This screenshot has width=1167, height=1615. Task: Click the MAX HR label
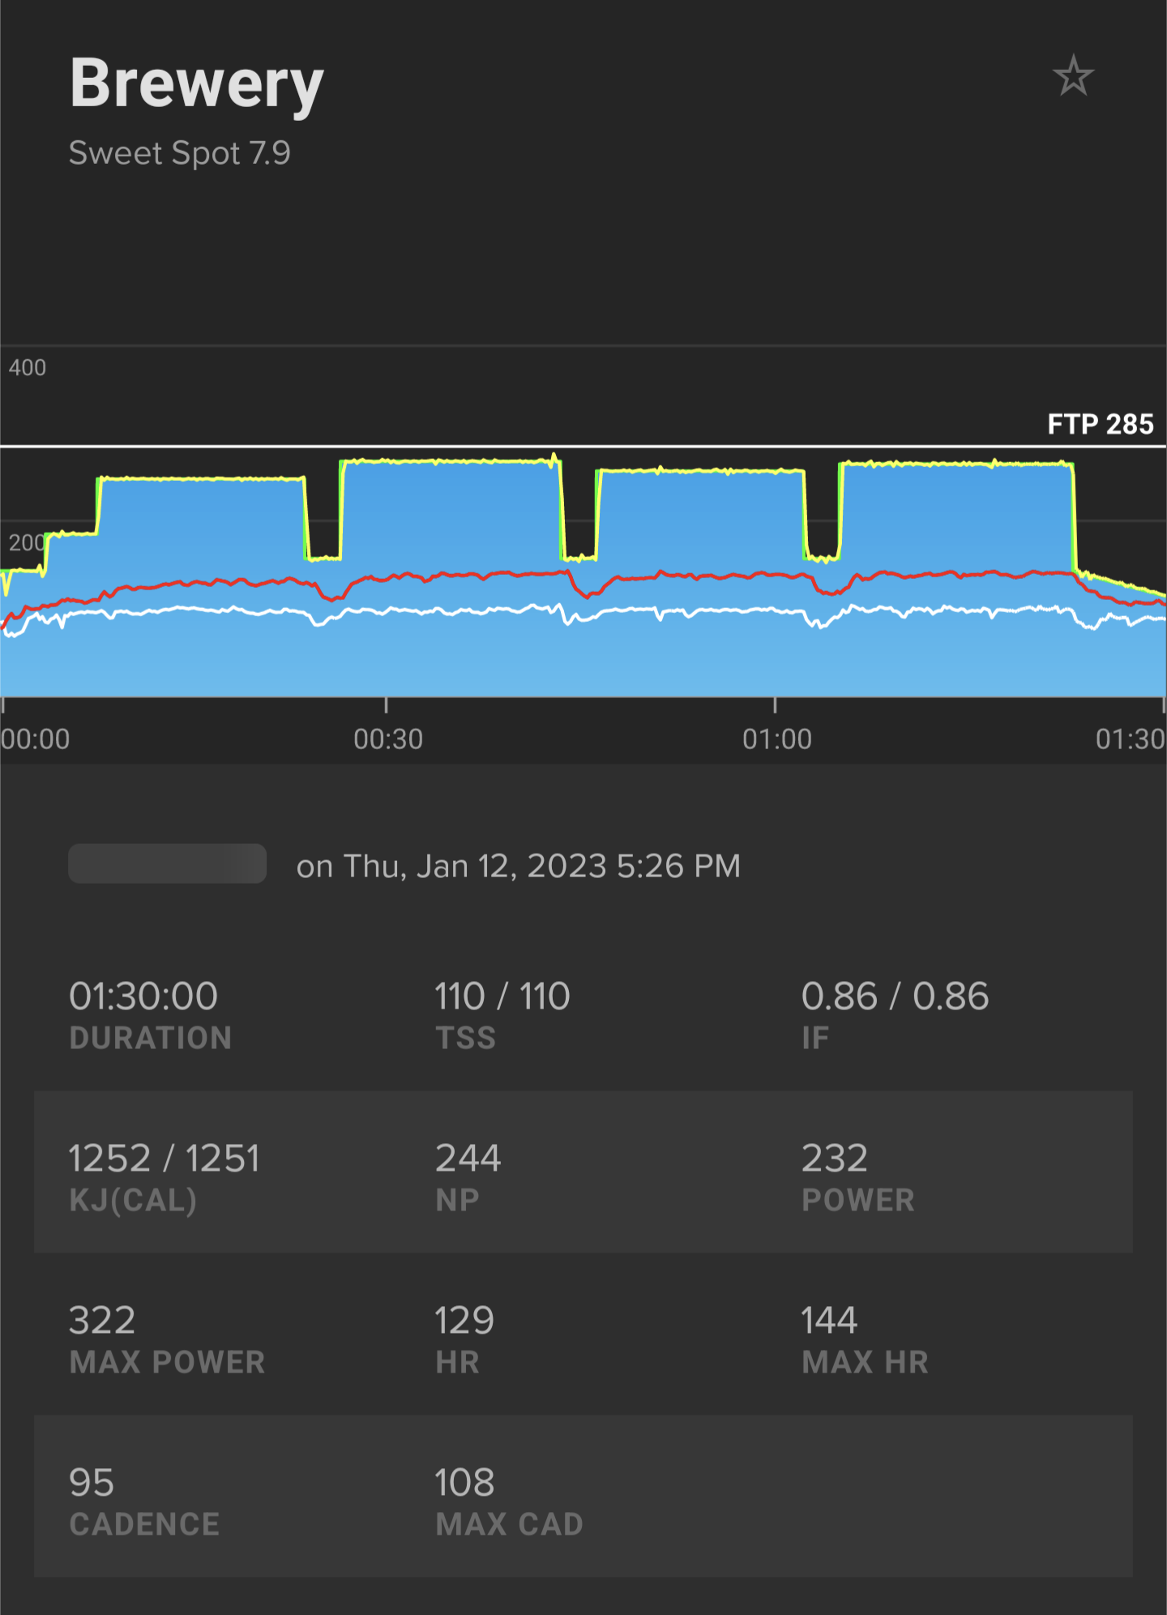[865, 1363]
